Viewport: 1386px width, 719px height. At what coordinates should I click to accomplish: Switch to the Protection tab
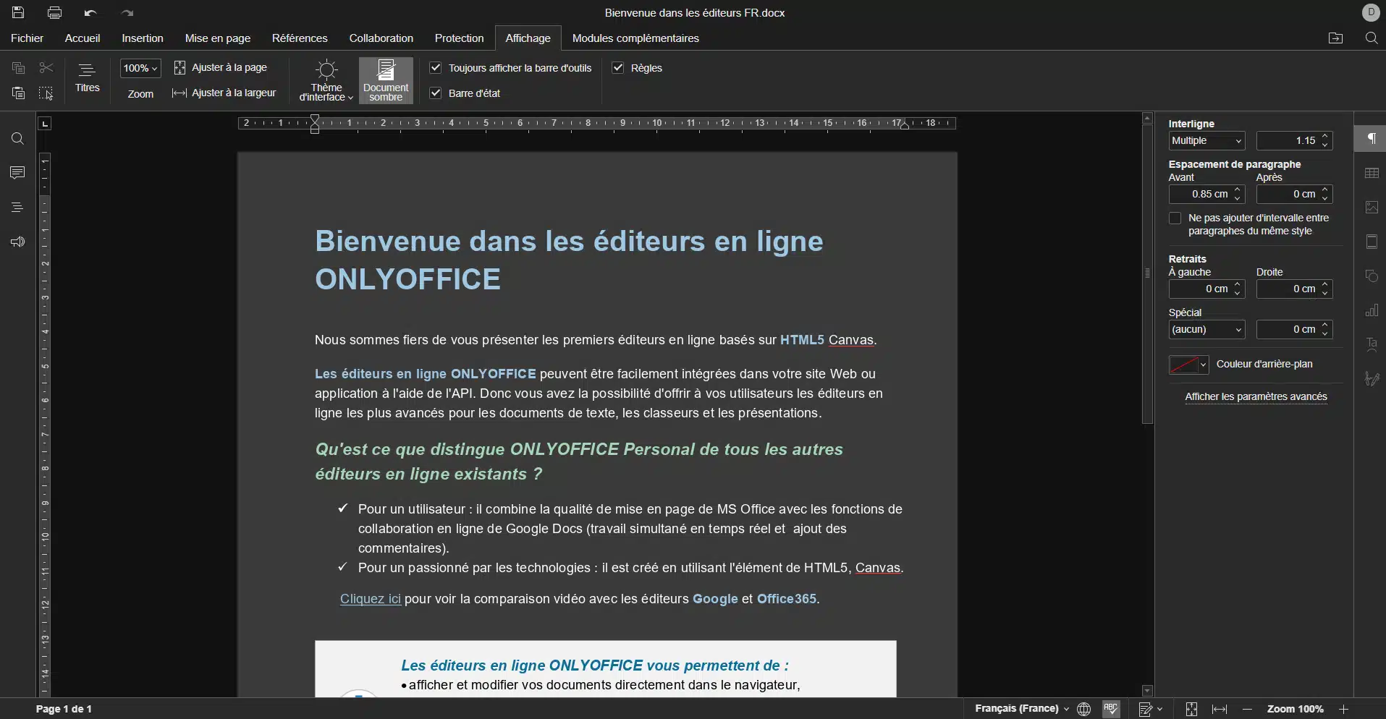click(459, 38)
